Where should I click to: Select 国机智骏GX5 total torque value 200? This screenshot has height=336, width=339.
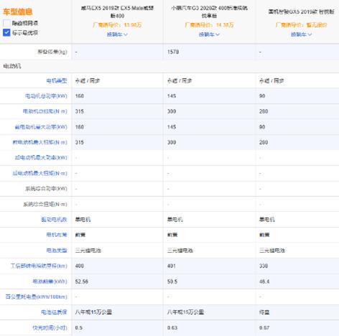point(264,111)
